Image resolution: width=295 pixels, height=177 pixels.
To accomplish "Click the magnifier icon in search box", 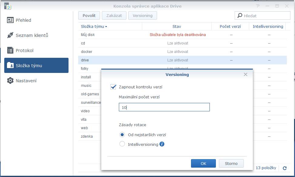I will (240, 16).
